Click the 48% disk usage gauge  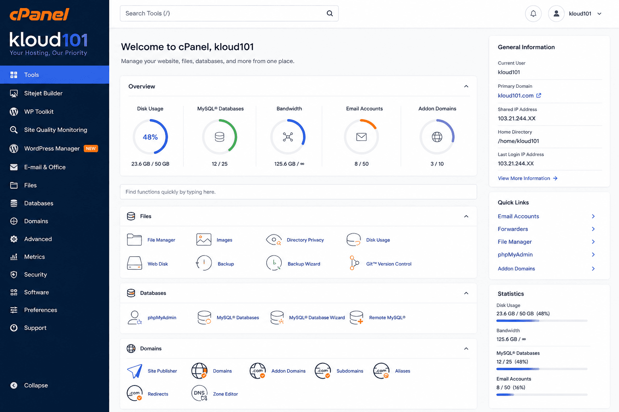pos(150,137)
